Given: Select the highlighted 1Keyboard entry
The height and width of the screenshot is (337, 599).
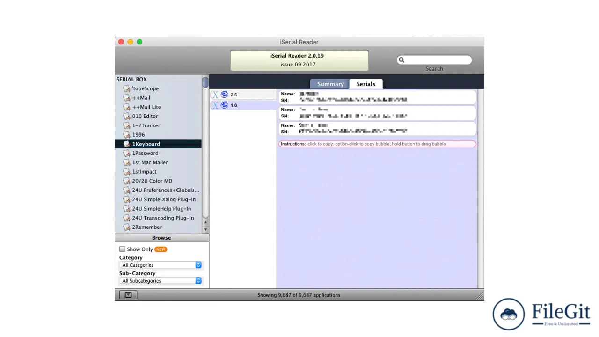Looking at the screenshot, I should coord(158,144).
